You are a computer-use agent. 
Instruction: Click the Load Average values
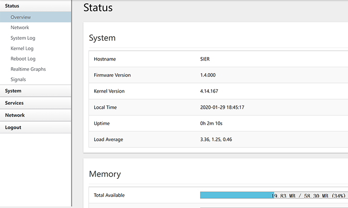[216, 139]
